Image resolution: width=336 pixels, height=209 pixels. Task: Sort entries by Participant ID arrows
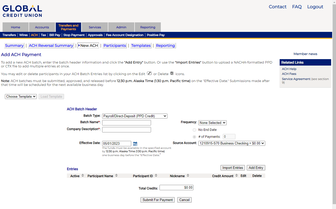(156, 176)
